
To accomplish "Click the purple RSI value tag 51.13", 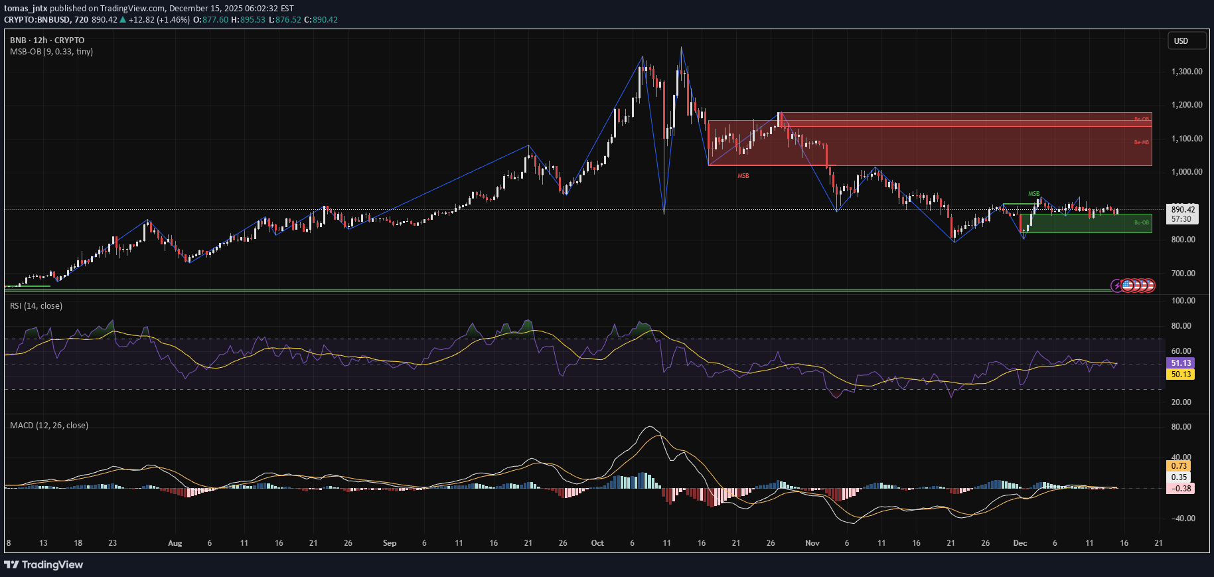I will [x=1181, y=363].
